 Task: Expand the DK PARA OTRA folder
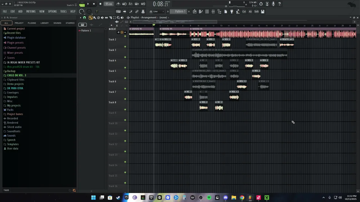coord(15,88)
